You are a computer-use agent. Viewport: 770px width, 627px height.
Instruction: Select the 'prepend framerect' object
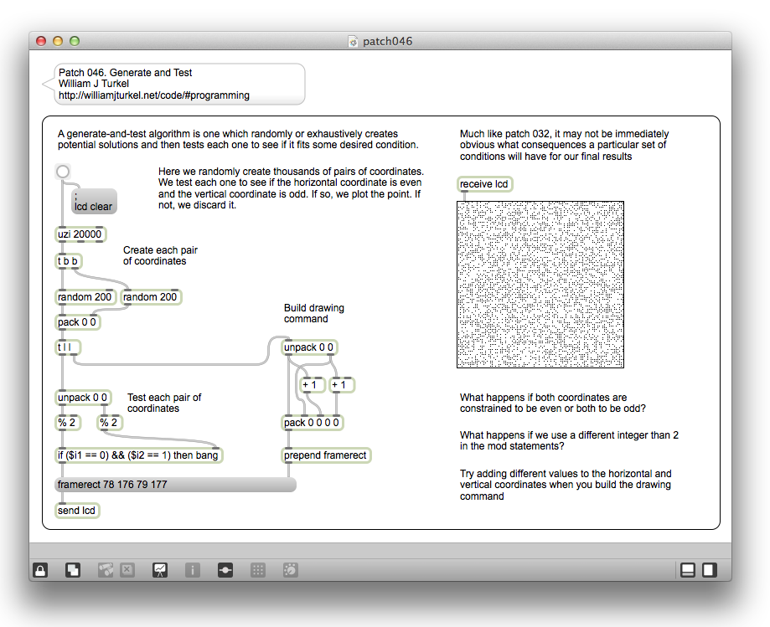[x=326, y=455]
